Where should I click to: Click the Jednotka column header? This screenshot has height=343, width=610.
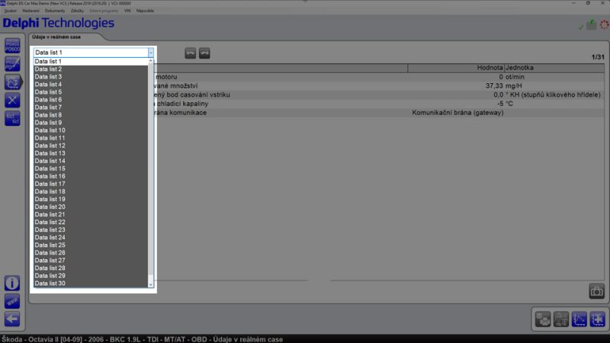point(520,68)
